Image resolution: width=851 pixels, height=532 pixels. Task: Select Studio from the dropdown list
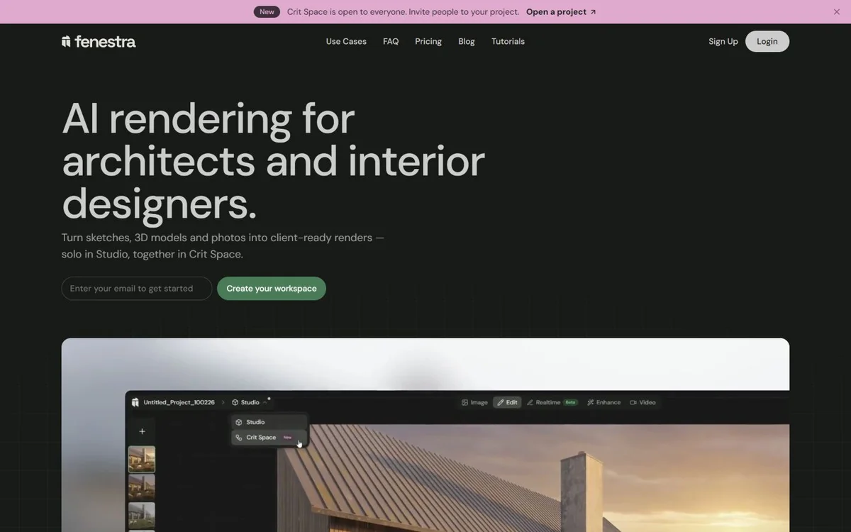269,422
